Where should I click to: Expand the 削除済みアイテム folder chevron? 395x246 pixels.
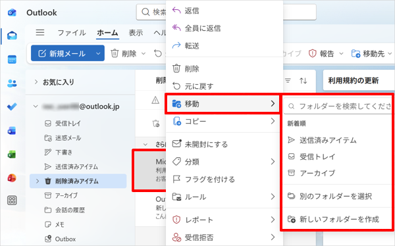(x=38, y=181)
